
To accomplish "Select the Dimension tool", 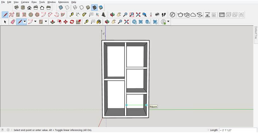I will [x=78, y=15].
